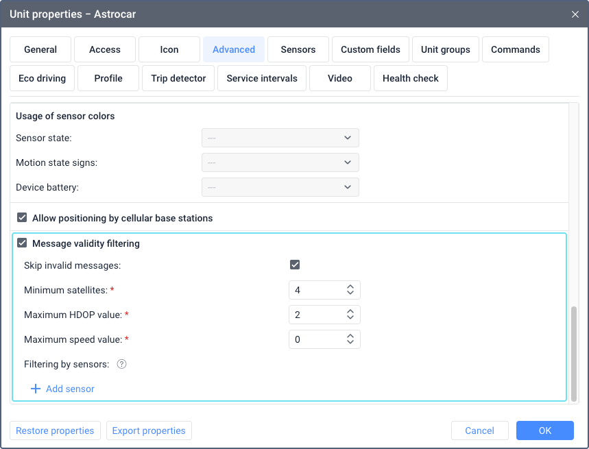
Task: Click the Maximum HDOP value stepper arrows
Action: (x=350, y=315)
